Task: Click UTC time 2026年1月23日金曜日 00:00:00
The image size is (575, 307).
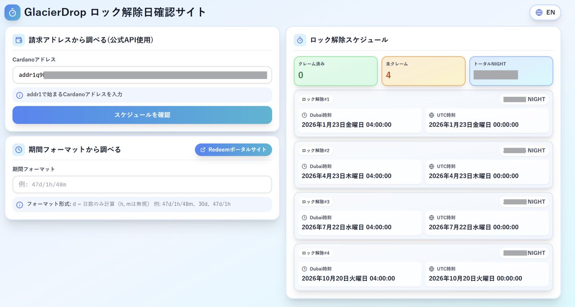Action: click(474, 125)
